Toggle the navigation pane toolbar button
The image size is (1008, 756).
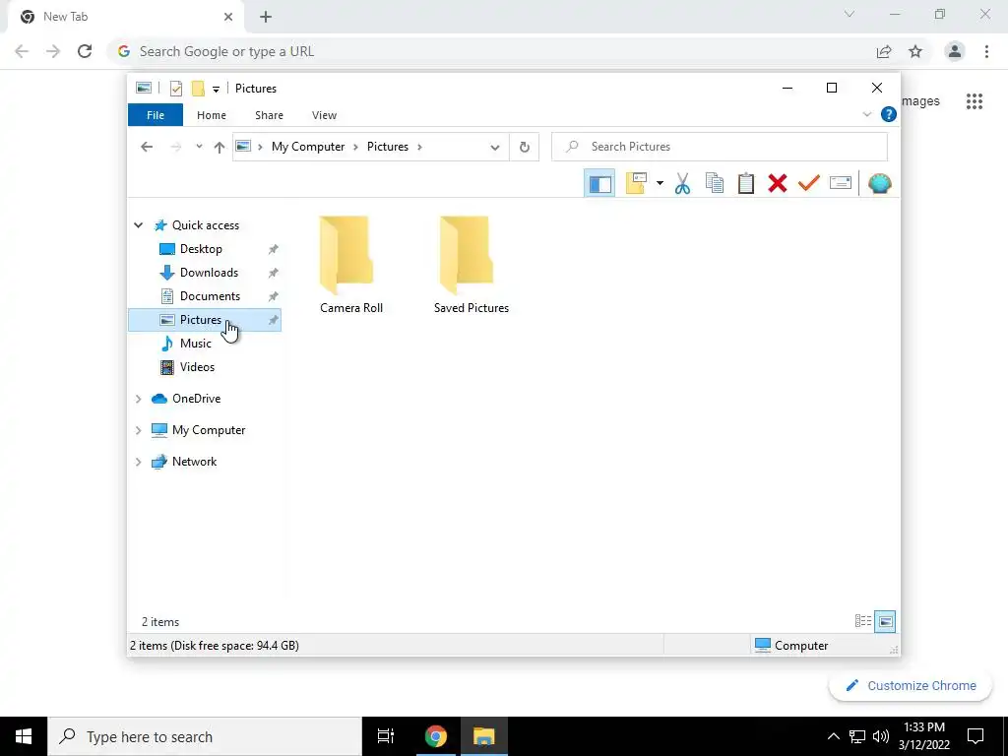(x=599, y=184)
